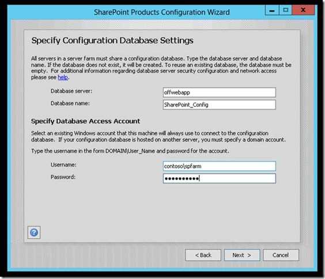Image resolution: width=325 pixels, height=279 pixels.
Task: Click the Database server label
Action: coord(71,91)
